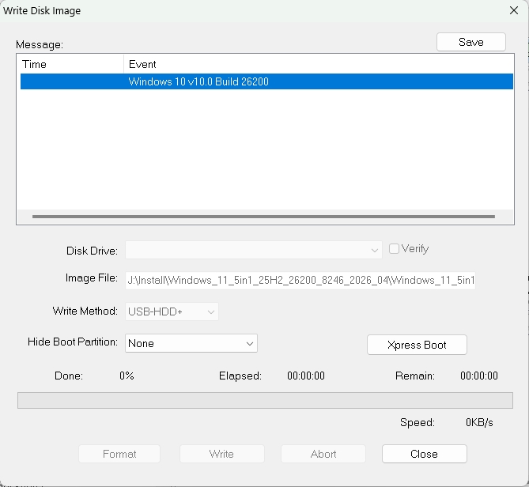This screenshot has width=529, height=487.
Task: Open the Write Method dropdown
Action: [172, 311]
